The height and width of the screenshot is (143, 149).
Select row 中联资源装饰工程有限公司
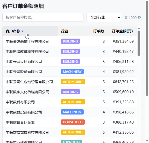(x=70, y=41)
